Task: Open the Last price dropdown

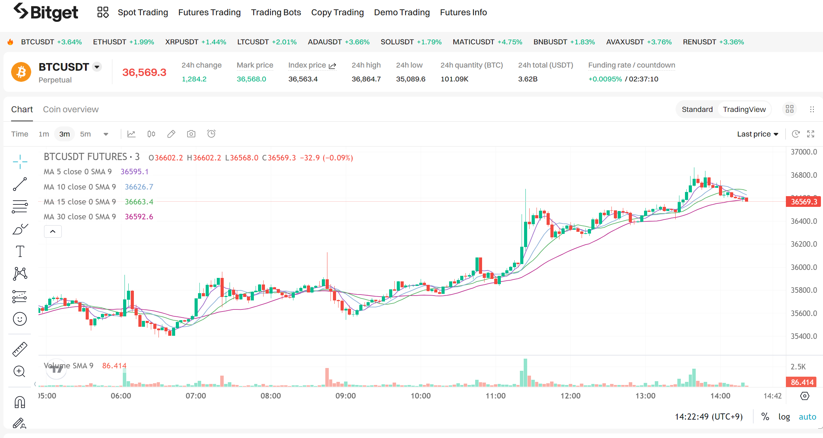Action: 758,134
